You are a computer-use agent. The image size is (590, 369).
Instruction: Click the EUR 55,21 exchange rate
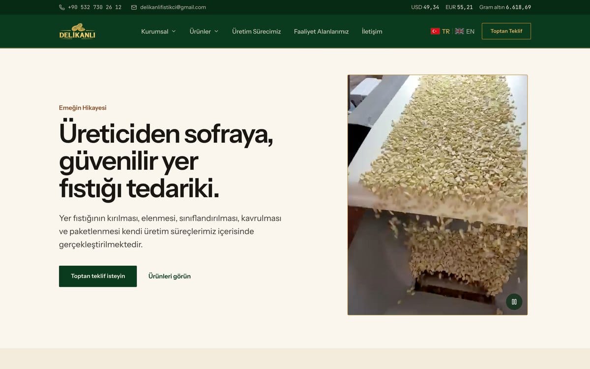coord(459,7)
